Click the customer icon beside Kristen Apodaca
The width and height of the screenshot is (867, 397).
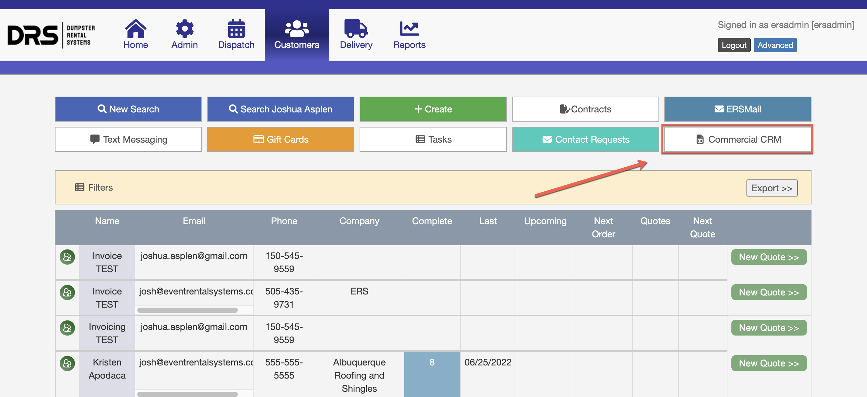coord(67,363)
